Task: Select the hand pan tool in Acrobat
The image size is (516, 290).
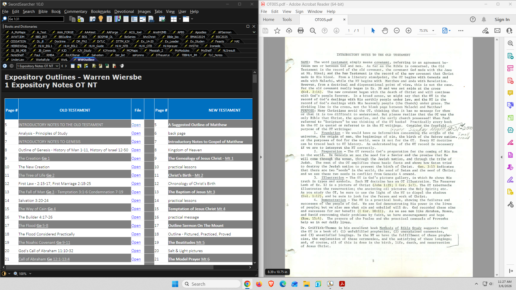Action: point(385,31)
